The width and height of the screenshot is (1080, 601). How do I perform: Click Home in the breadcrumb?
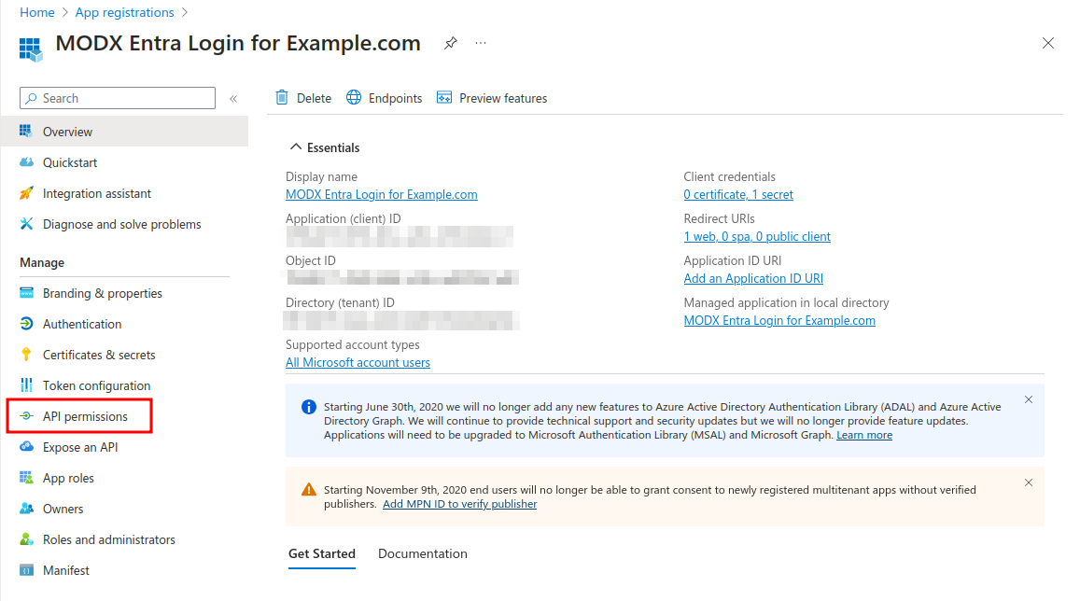37,12
